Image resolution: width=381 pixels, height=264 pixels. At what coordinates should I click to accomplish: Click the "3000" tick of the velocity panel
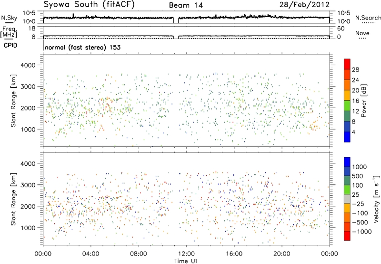28,185
